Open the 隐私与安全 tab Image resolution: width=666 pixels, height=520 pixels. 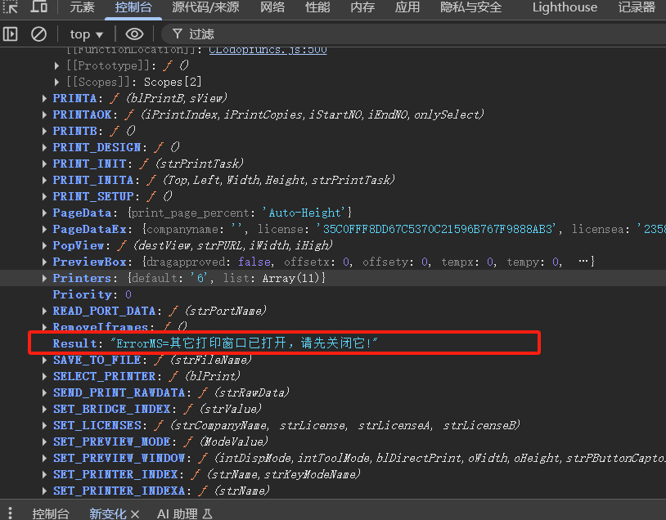pos(471,7)
